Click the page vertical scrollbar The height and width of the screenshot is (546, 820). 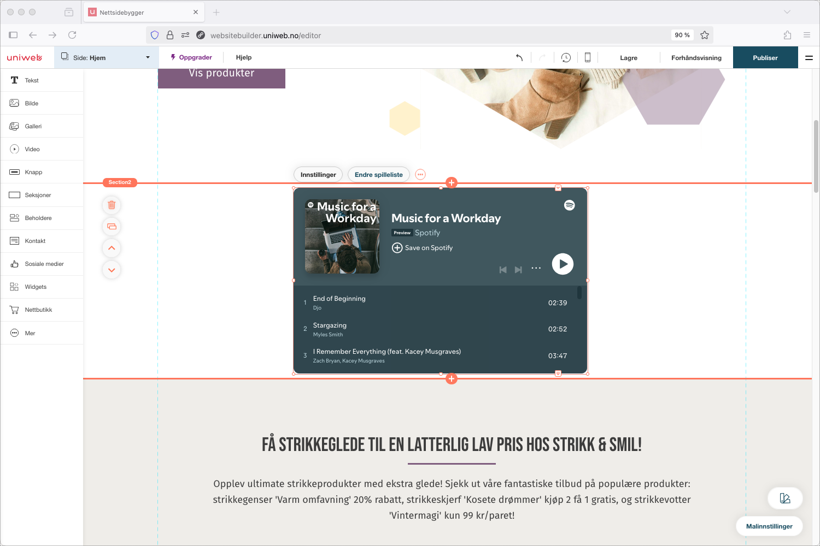point(816,156)
